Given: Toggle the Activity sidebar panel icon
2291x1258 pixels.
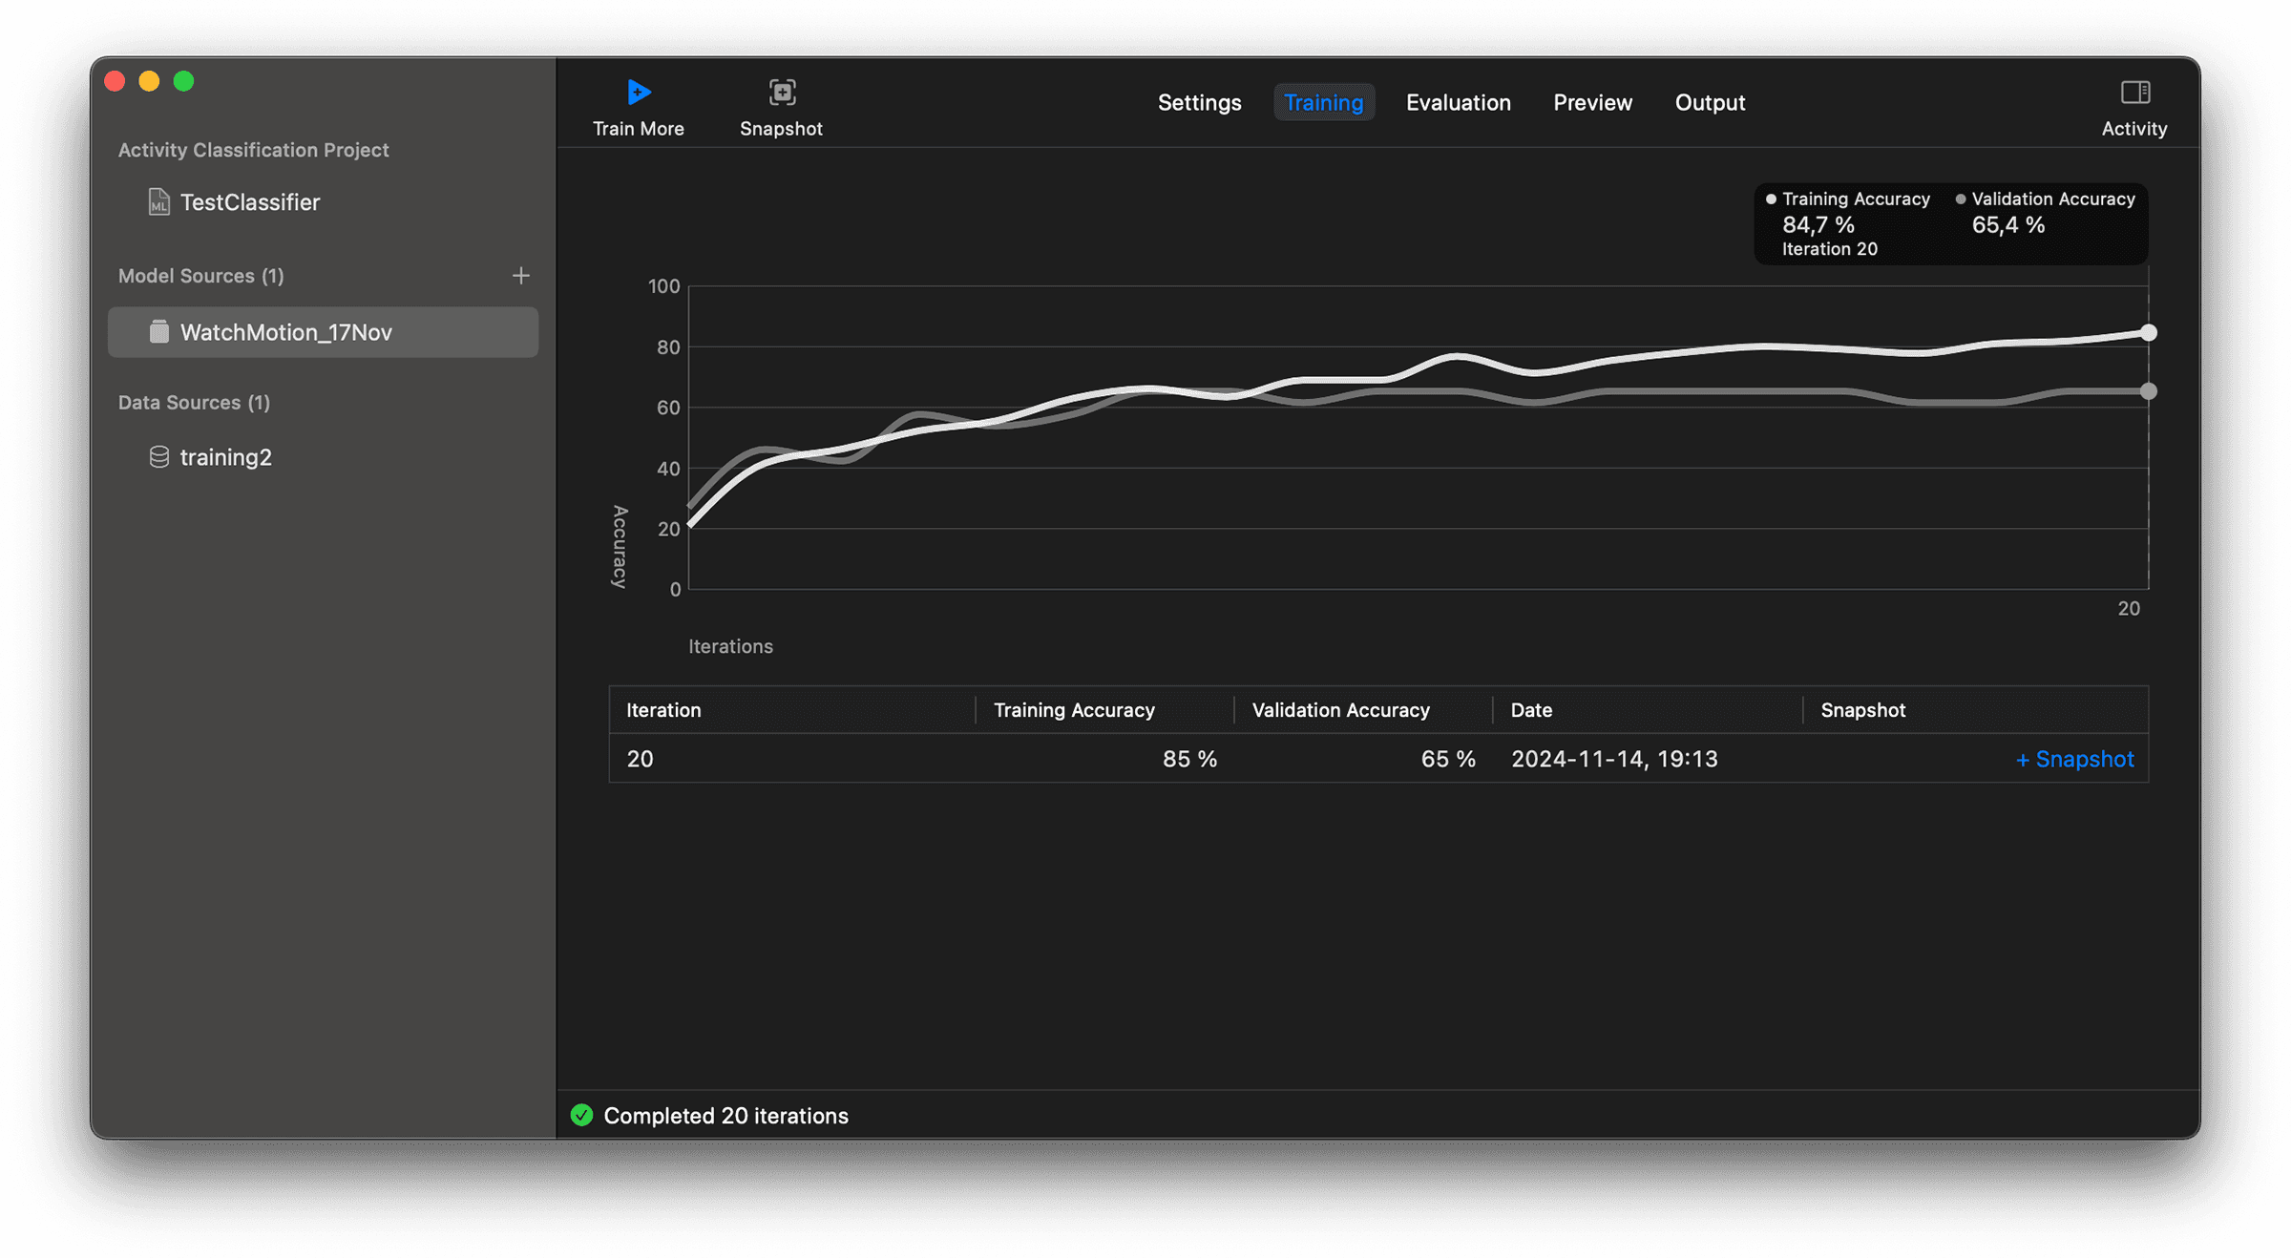Looking at the screenshot, I should 2134,93.
